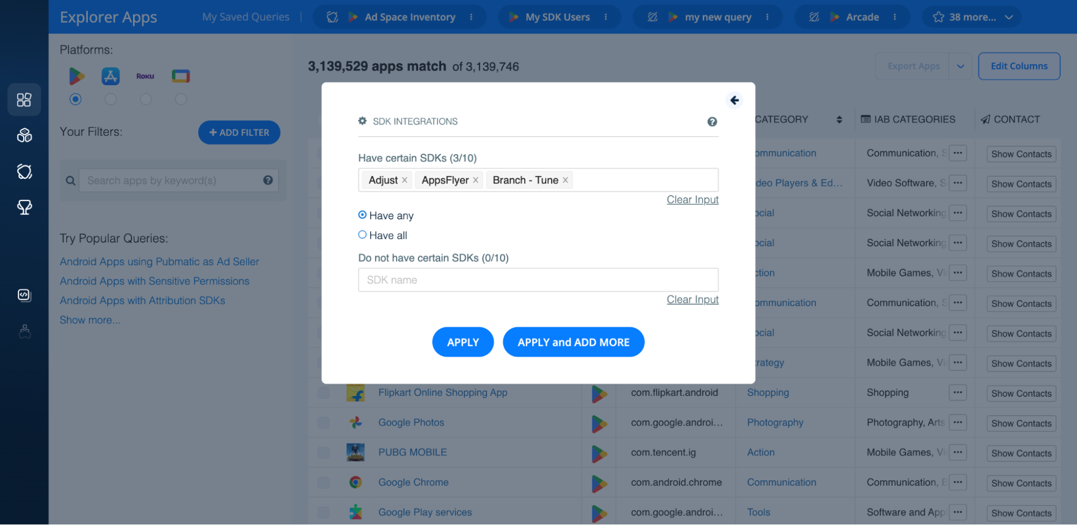Screen dimensions: 1077x525
Task: Click the App Store platform icon
Action: [111, 76]
